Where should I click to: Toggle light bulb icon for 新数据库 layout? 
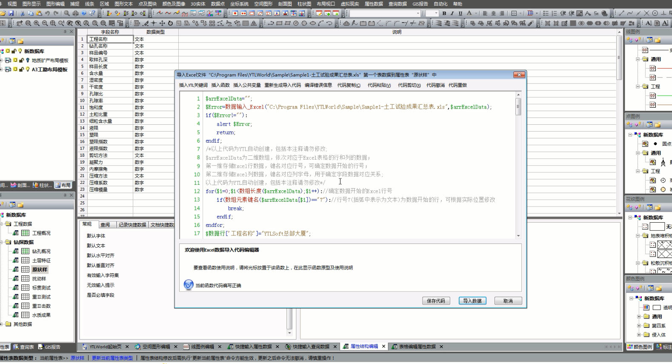click(x=20, y=51)
